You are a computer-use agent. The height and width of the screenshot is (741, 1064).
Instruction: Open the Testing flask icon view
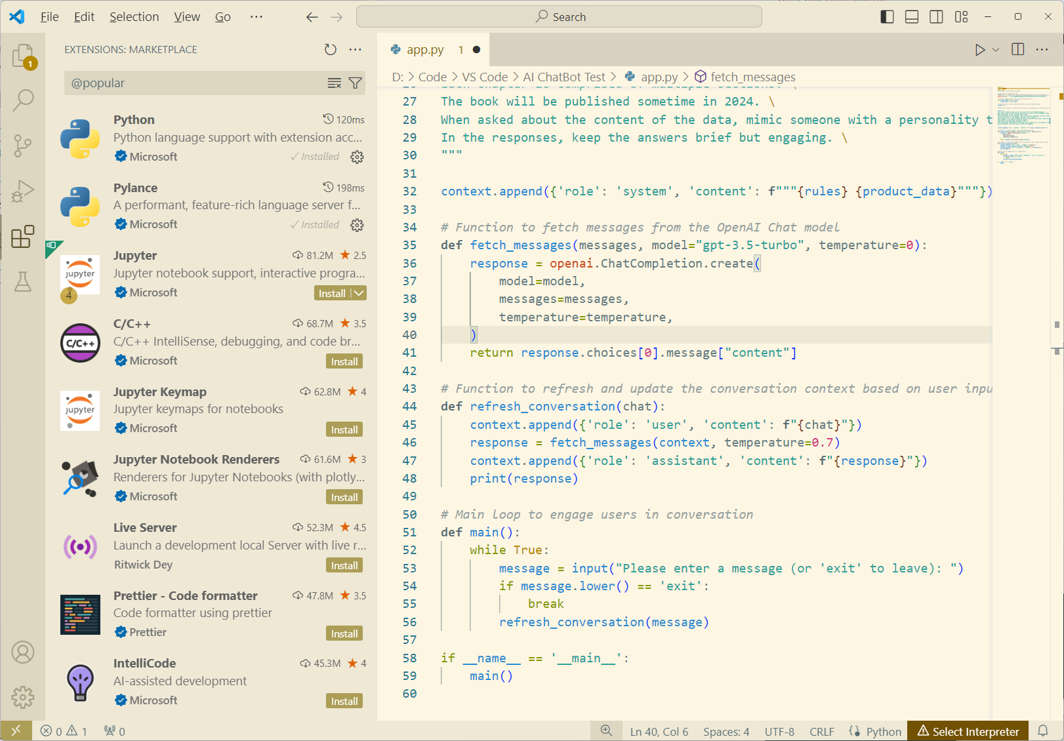[23, 282]
